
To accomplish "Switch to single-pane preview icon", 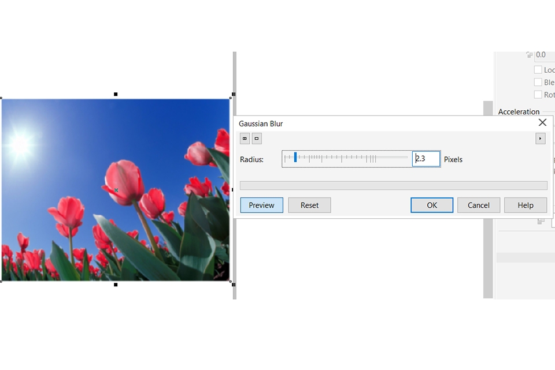I will [x=257, y=138].
